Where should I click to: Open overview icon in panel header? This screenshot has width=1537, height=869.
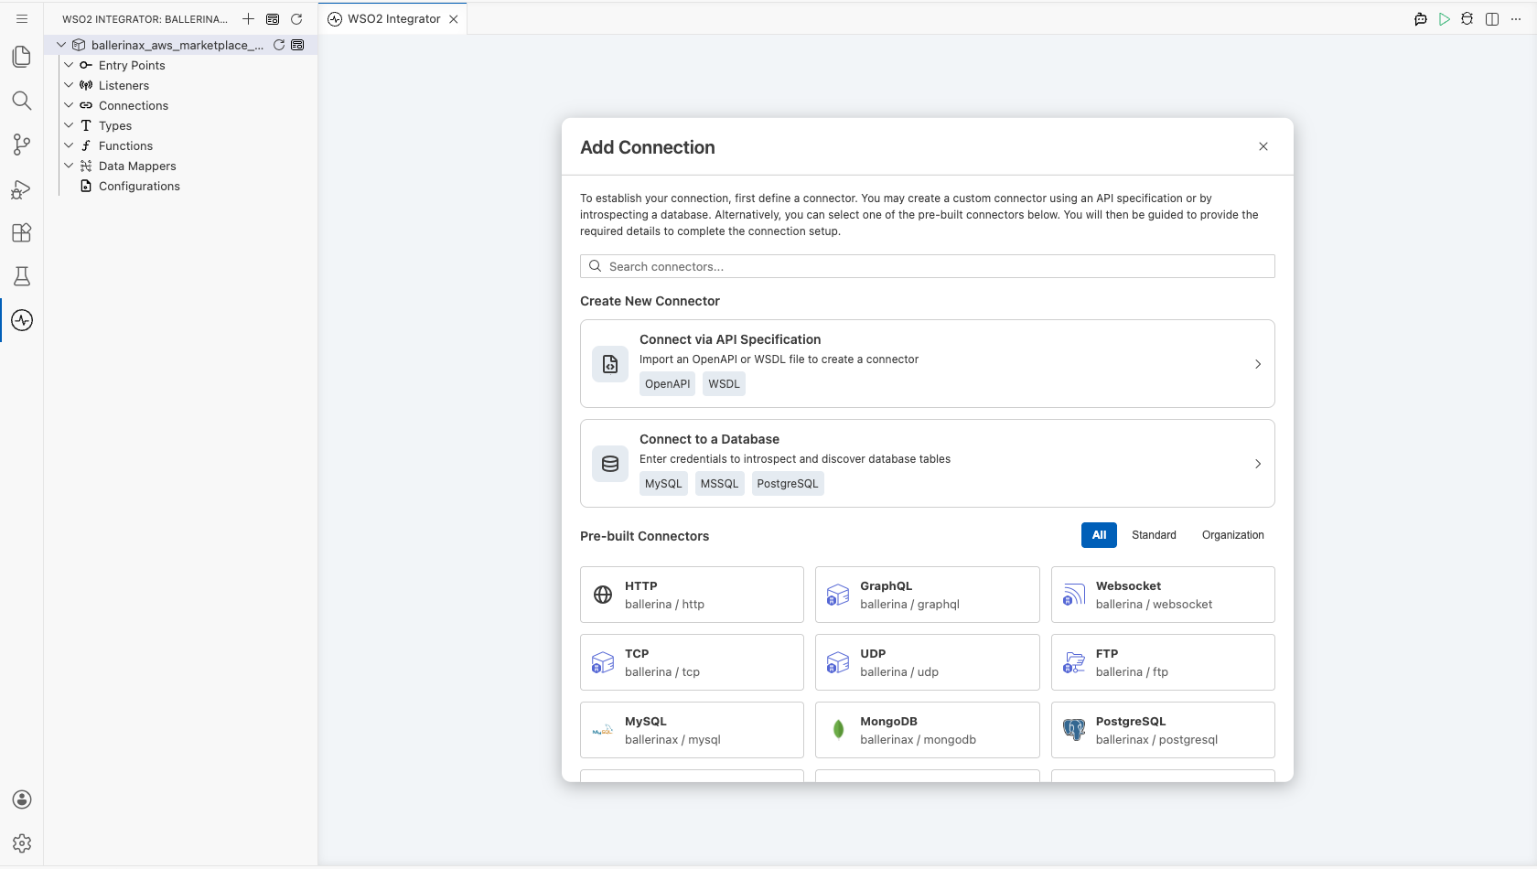(273, 18)
